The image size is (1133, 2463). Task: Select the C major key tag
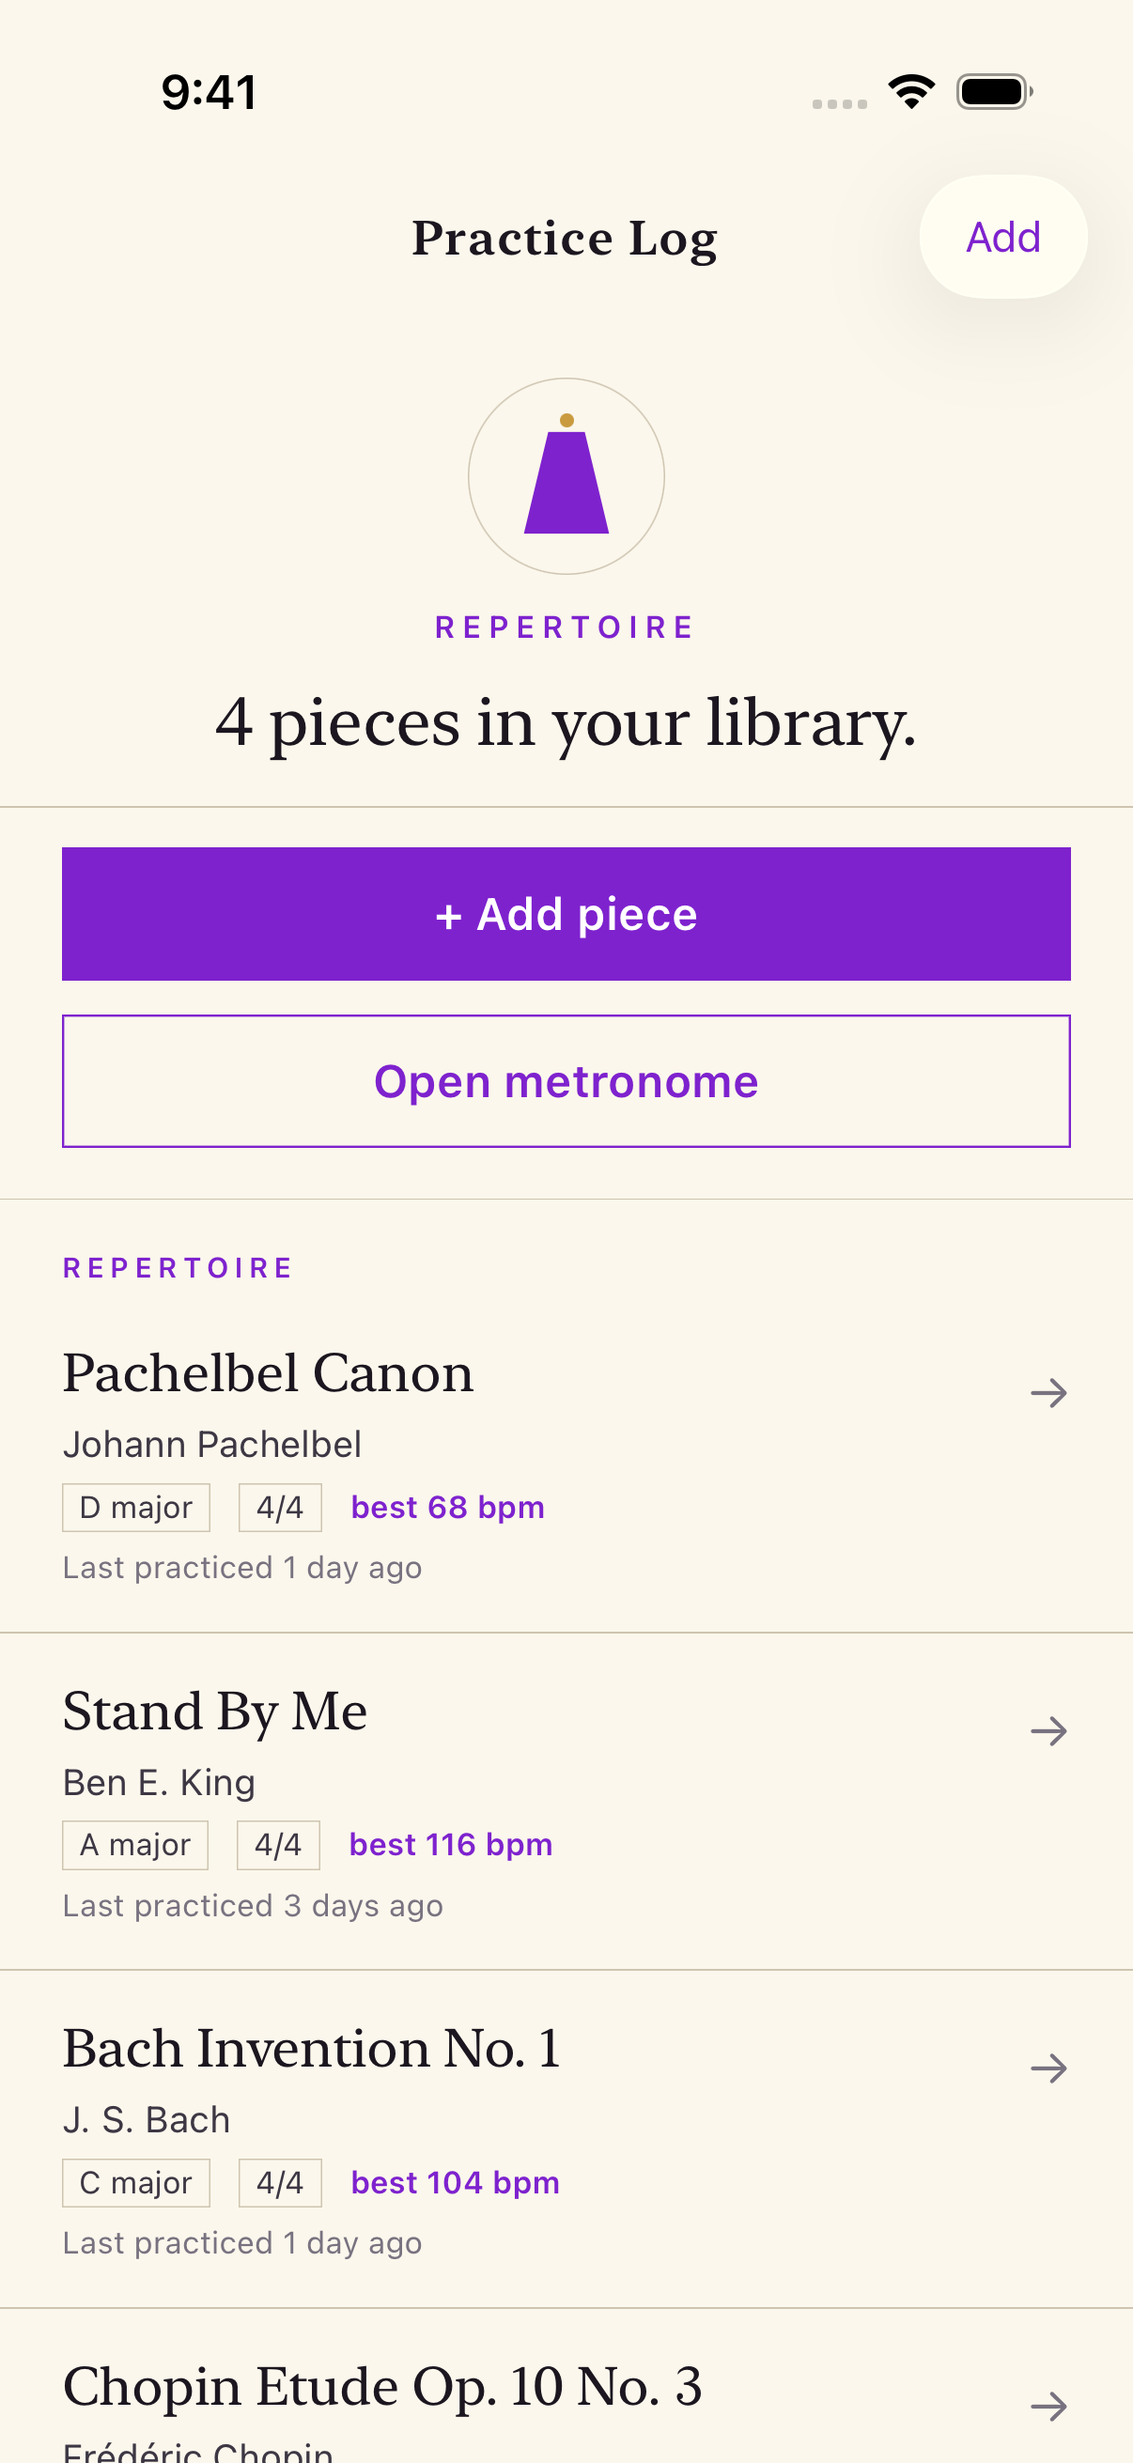click(x=136, y=2183)
